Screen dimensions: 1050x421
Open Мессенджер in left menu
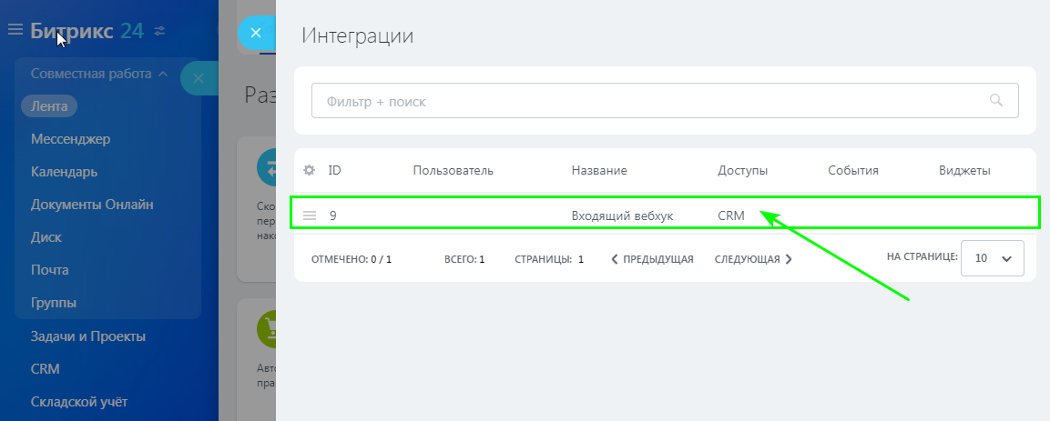click(x=70, y=139)
